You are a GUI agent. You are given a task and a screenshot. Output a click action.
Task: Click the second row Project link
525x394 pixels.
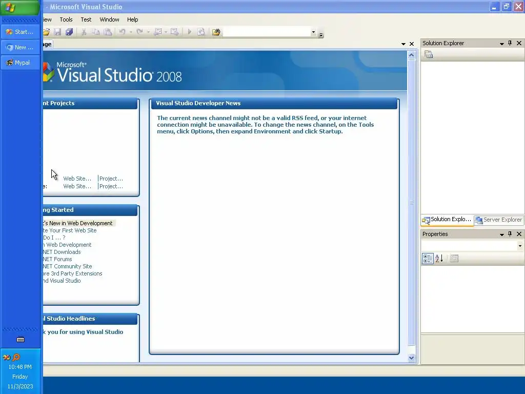pos(111,186)
